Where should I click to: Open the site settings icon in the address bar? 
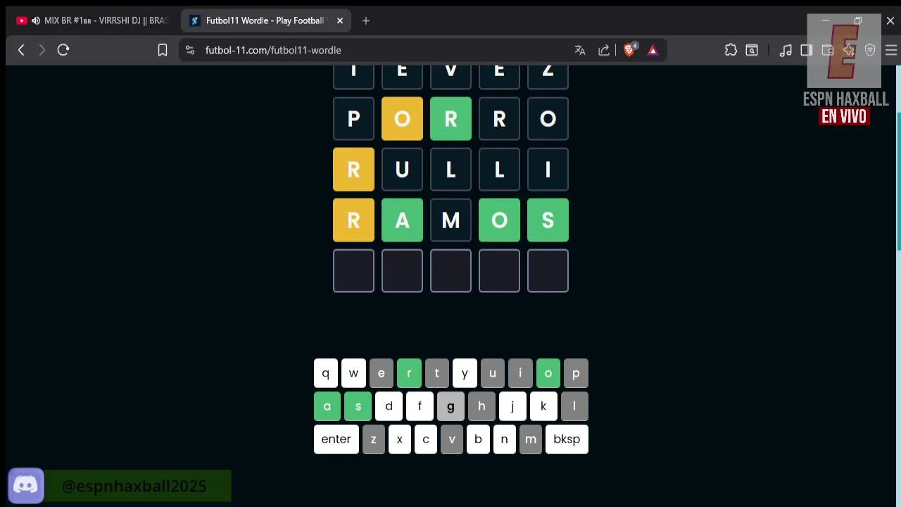pos(190,50)
